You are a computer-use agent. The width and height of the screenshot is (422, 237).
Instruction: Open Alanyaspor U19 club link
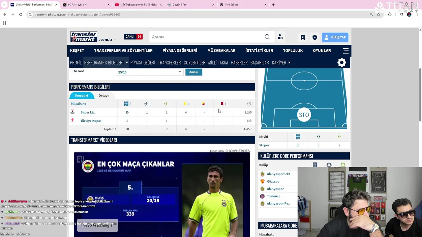(x=278, y=174)
